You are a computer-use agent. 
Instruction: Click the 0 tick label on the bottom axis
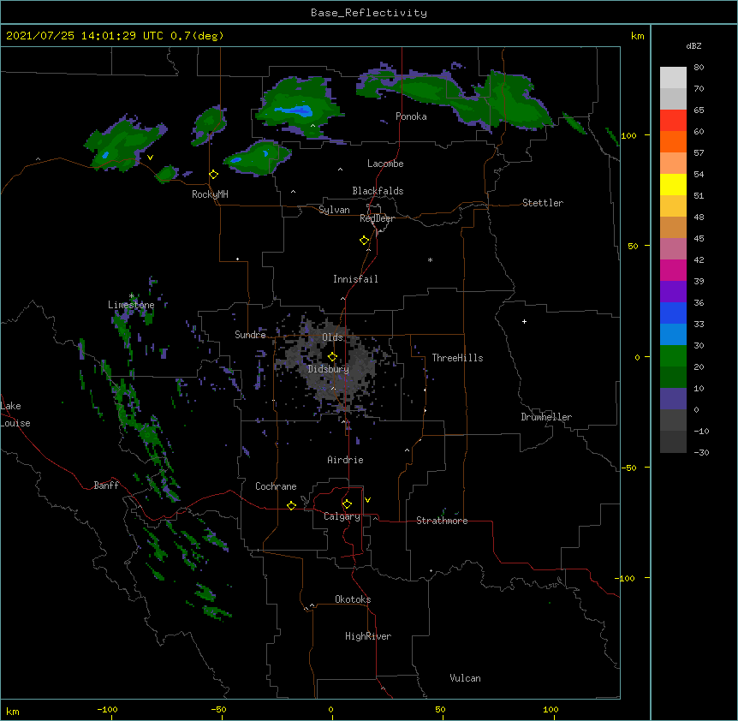coord(330,709)
